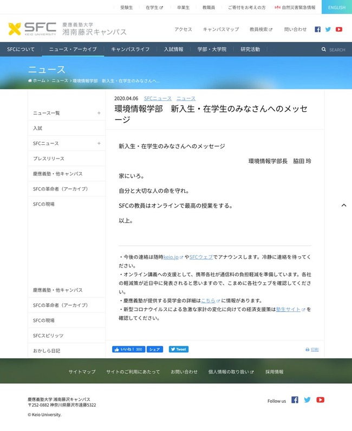Switch to ENGLISH language
The height and width of the screenshot is (431, 352).
(337, 7)
